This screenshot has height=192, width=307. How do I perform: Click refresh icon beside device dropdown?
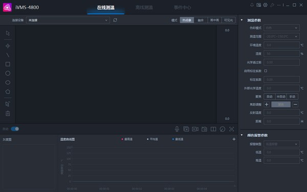115,20
